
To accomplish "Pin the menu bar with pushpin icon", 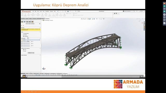I will pyautogui.click(x=58, y=11).
